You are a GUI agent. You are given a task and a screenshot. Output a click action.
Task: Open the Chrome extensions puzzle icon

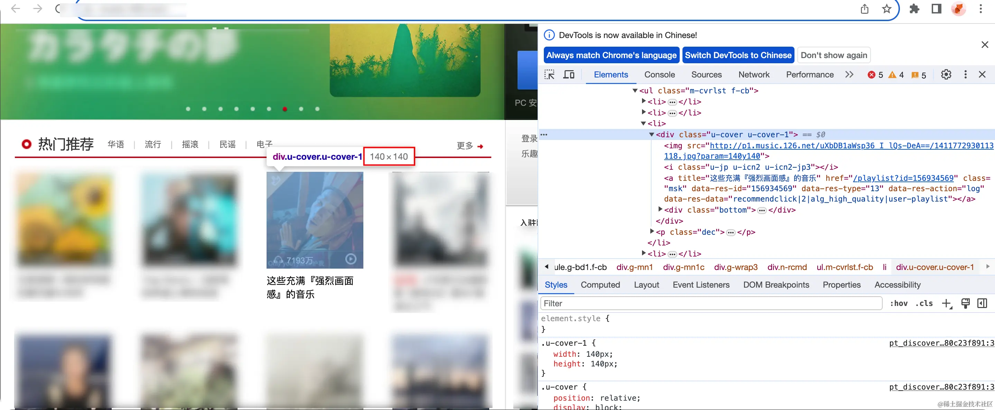914,9
